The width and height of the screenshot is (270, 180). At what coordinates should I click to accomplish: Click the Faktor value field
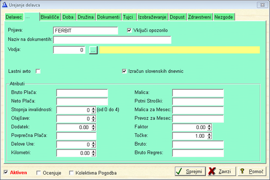tap(190, 127)
